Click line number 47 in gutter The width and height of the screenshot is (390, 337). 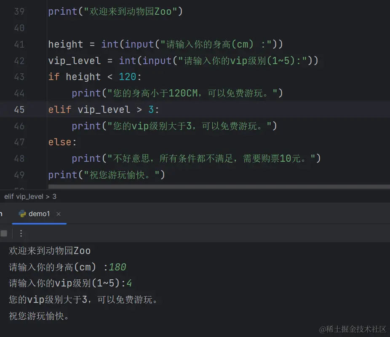[x=19, y=142]
